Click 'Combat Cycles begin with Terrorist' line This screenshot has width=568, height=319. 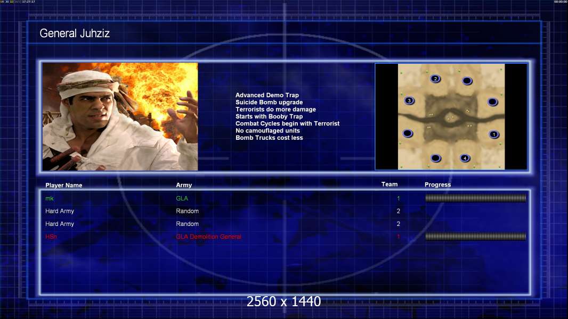288,123
